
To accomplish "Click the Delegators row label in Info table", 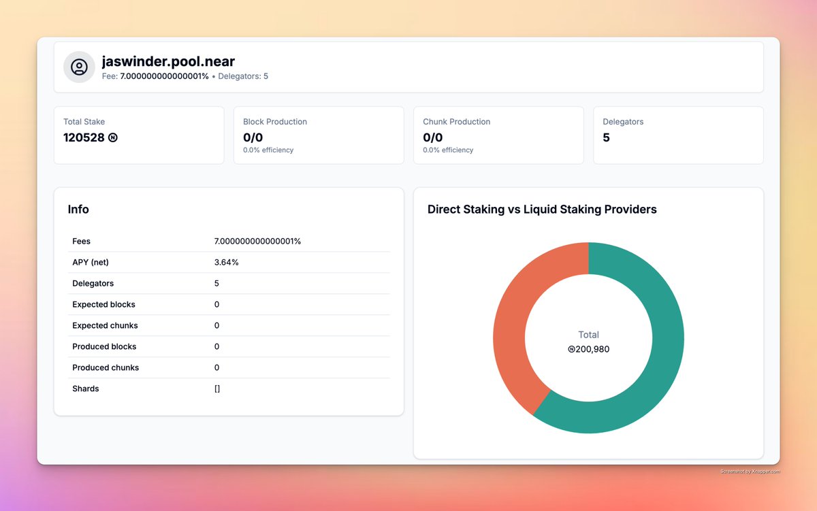I will 93,283.
